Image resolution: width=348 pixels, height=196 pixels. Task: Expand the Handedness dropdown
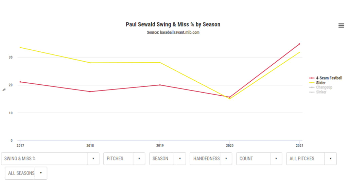click(206, 159)
